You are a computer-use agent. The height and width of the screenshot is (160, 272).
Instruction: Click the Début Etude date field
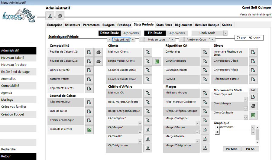point(131,33)
